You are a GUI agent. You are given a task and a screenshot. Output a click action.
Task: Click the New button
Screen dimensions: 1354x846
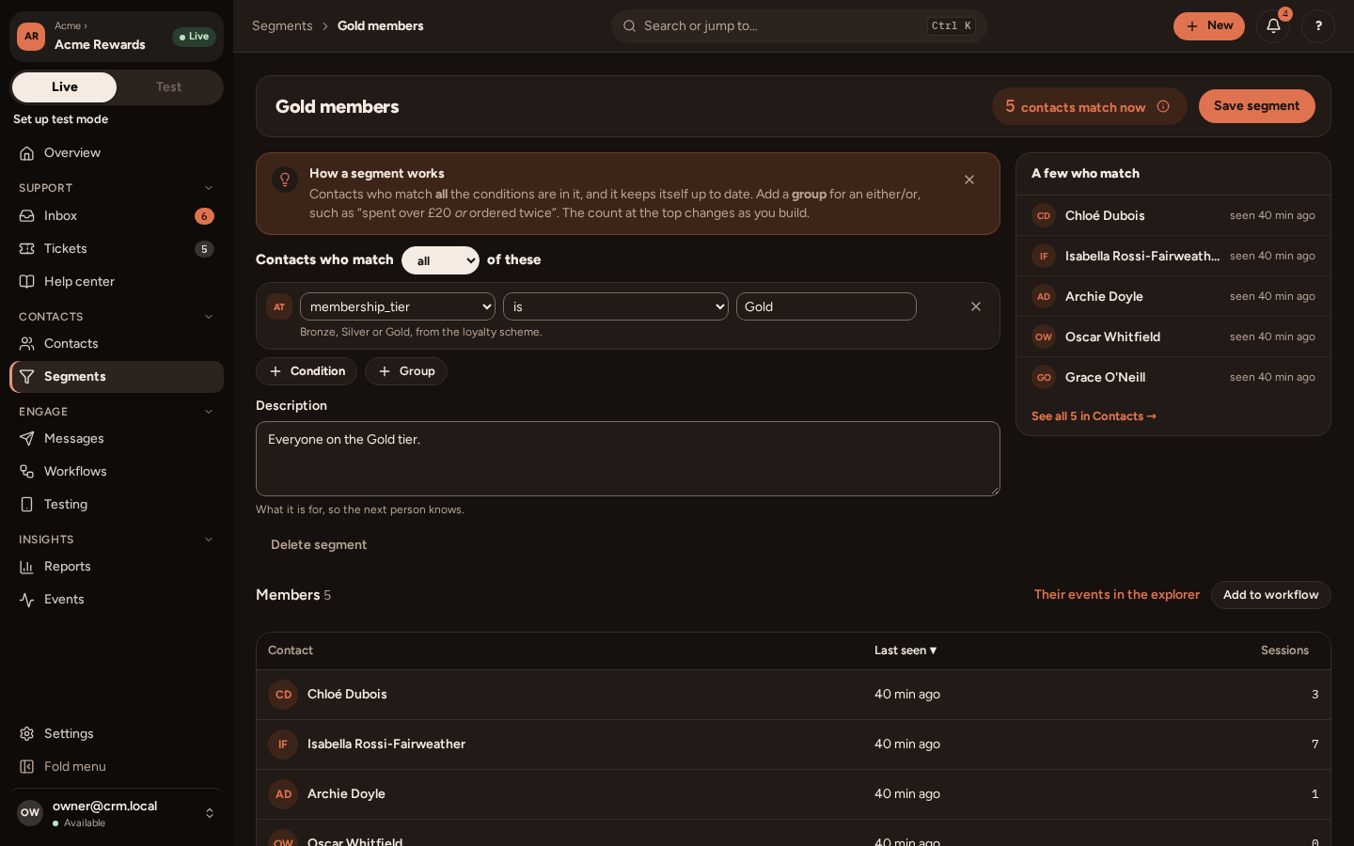[x=1209, y=26]
